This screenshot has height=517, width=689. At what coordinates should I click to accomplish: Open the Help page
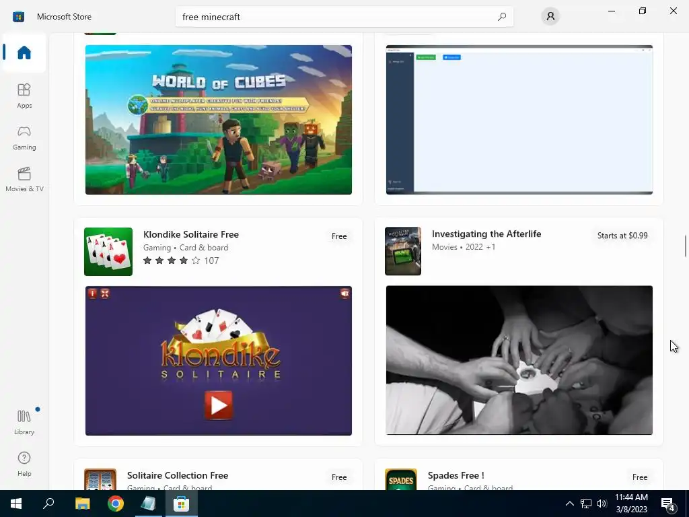24,464
